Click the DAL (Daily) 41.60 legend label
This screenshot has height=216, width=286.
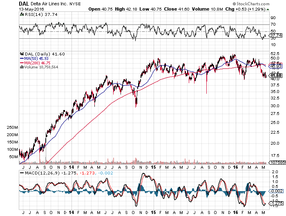[x=45, y=54]
